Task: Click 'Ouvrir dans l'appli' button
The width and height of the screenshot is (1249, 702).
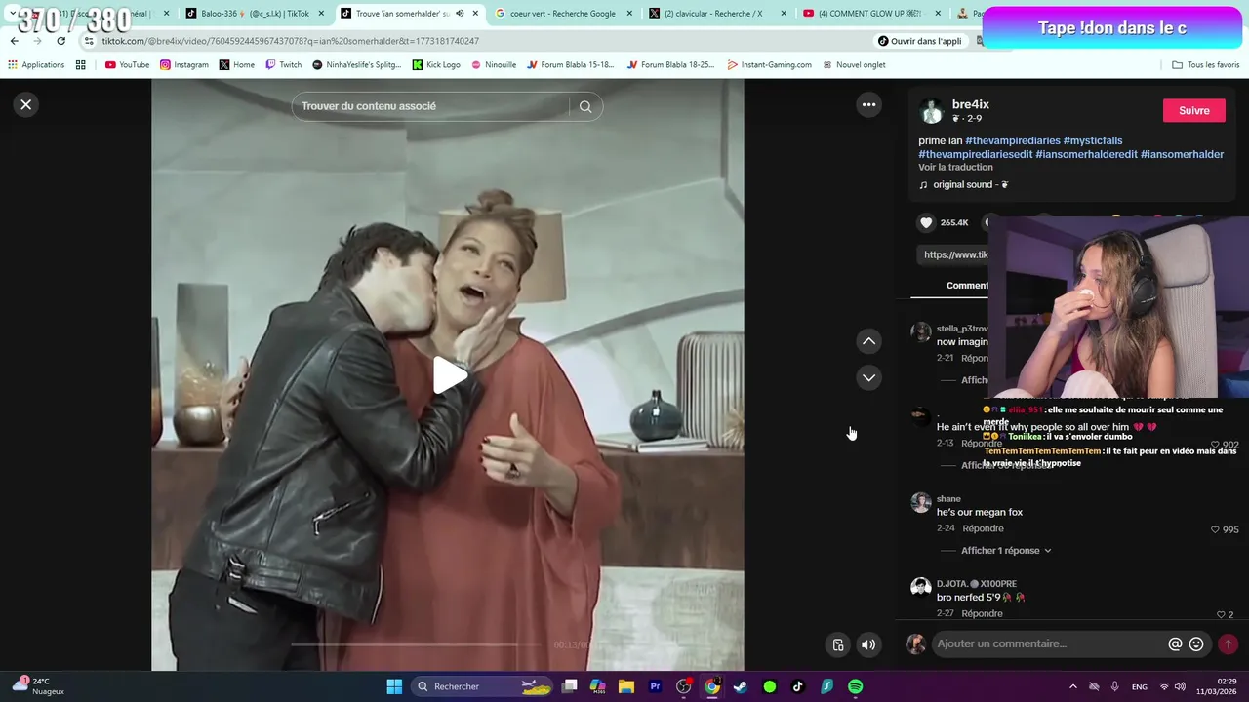Action: 919,41
